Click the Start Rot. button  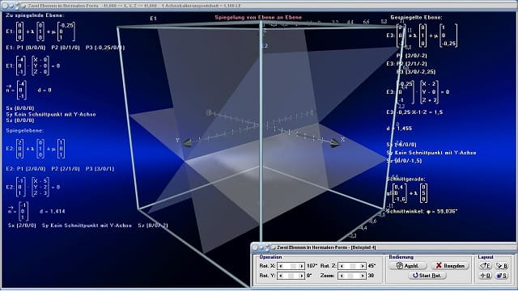point(427,275)
